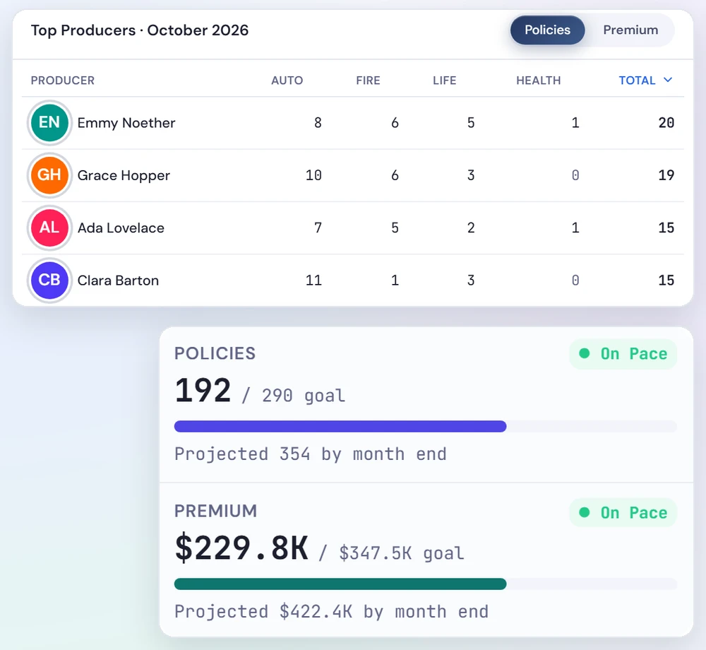Viewport: 706px width, 650px height.
Task: Open Emmy Noether's EN avatar
Action: [x=49, y=122]
